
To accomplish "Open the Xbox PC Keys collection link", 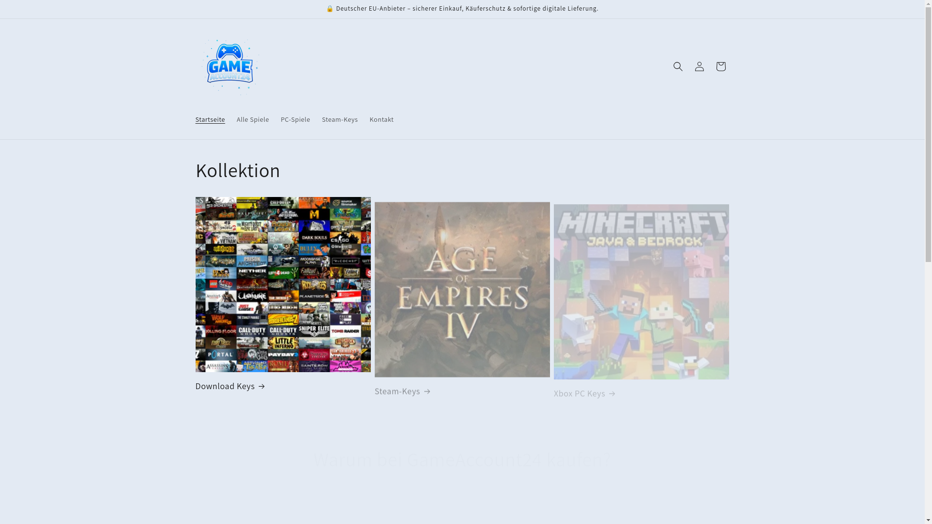I will (x=585, y=393).
